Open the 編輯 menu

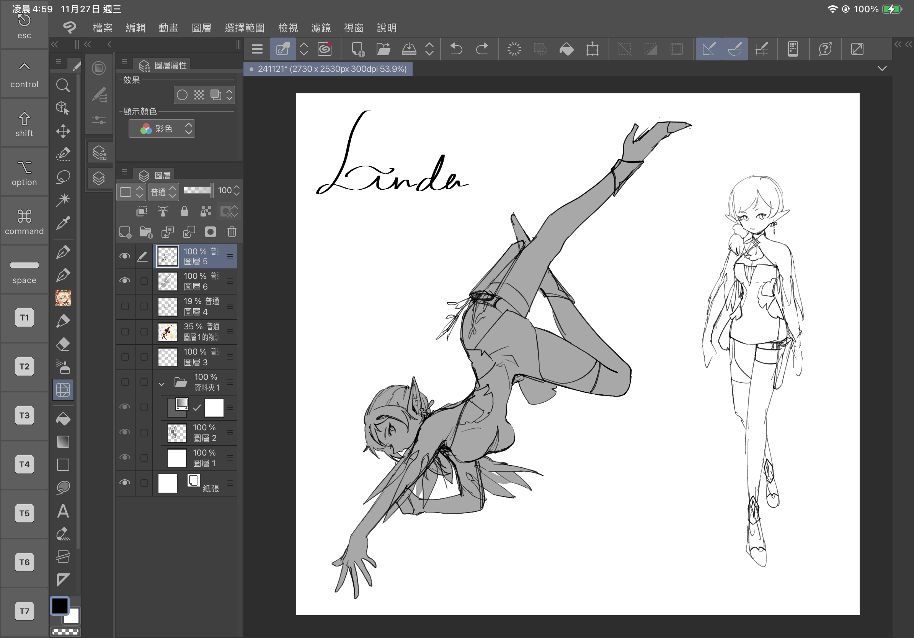tap(136, 28)
